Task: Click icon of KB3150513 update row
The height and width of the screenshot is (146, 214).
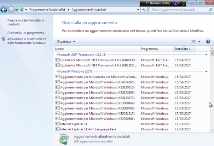Action: tap(57, 87)
